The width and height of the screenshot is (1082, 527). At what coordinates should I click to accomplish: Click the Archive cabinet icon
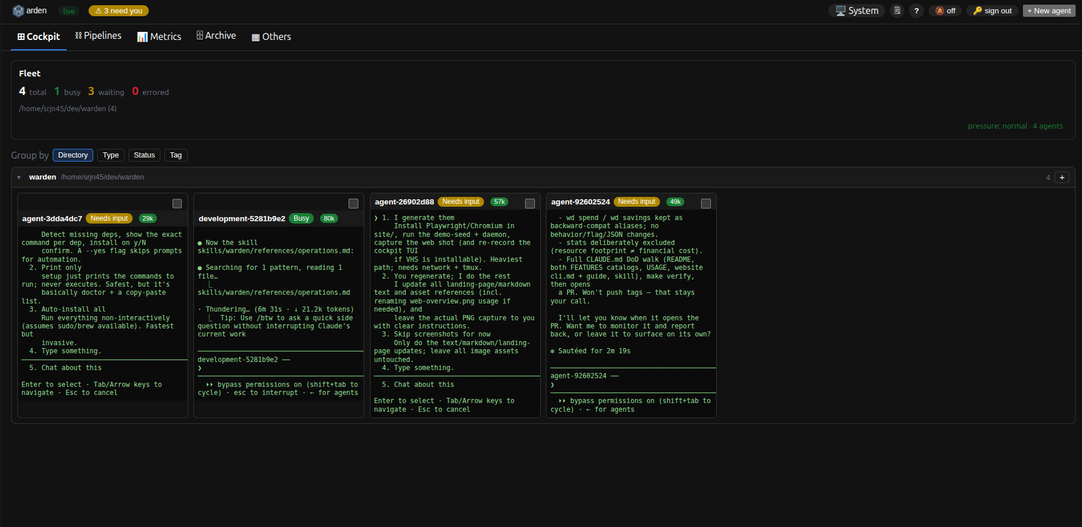click(200, 35)
